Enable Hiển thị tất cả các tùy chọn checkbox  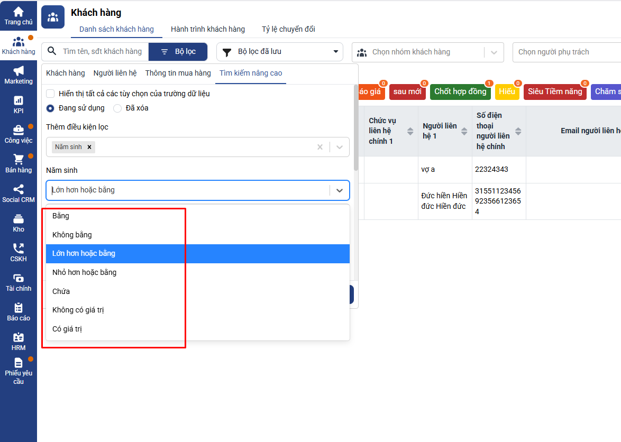pyautogui.click(x=51, y=94)
